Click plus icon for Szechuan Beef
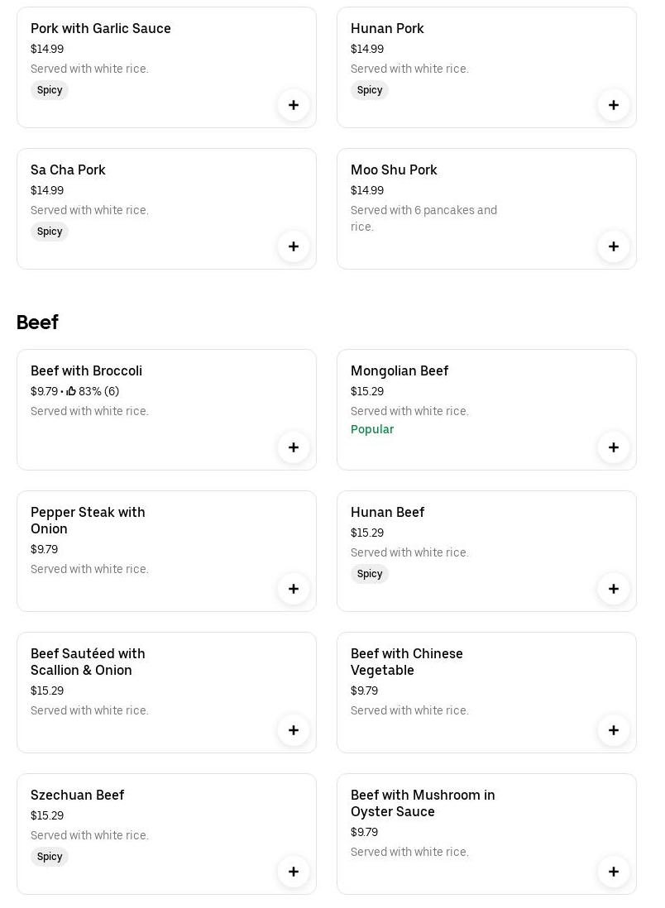The height and width of the screenshot is (908, 665). [x=294, y=872]
